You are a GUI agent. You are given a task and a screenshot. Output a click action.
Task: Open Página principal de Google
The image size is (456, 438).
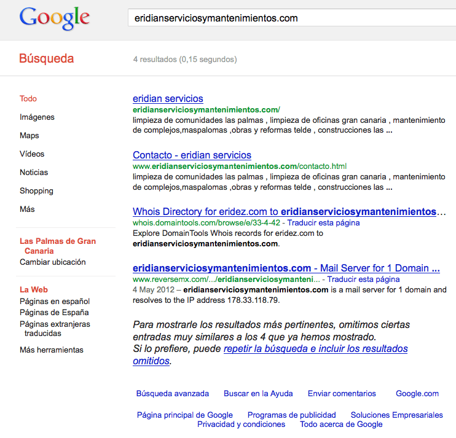[184, 415]
